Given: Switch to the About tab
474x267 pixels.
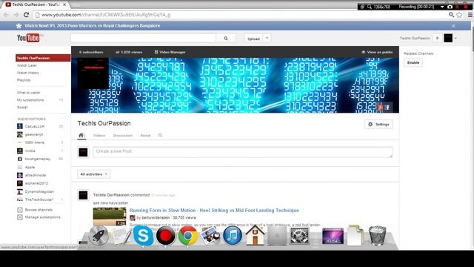Looking at the screenshot, I should [x=145, y=136].
